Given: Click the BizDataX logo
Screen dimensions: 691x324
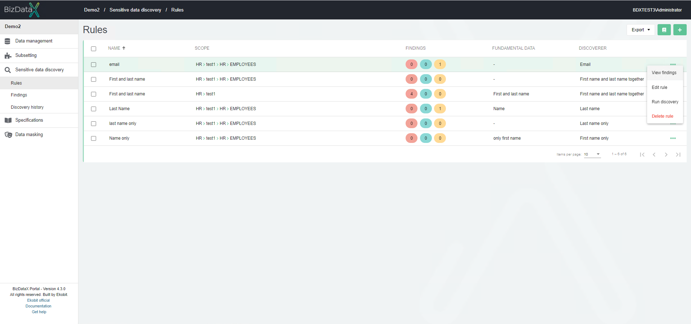Looking at the screenshot, I should [x=22, y=10].
